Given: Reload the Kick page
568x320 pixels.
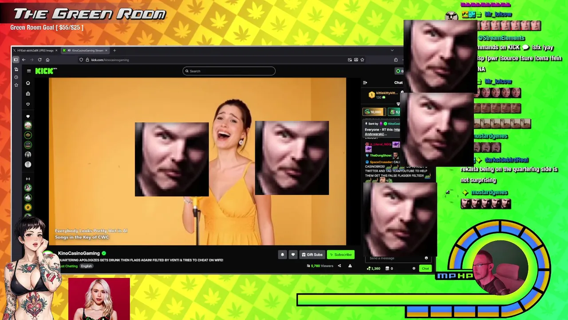Looking at the screenshot, I should pos(39,60).
